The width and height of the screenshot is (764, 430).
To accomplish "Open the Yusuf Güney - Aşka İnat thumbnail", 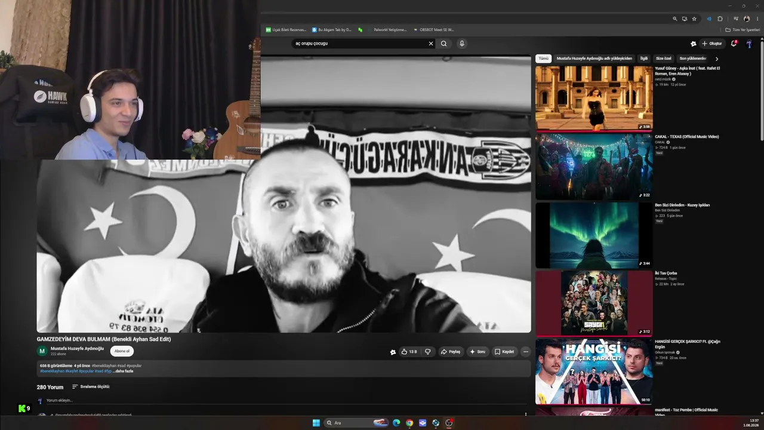I will point(594,98).
